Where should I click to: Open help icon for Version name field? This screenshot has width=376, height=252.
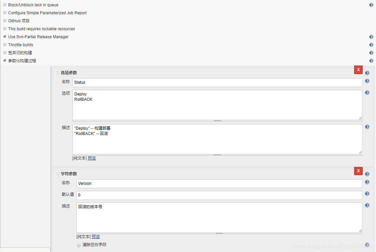tap(367, 182)
